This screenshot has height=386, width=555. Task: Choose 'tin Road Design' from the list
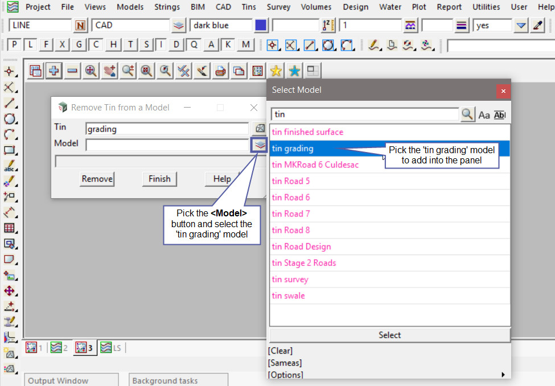pos(301,247)
